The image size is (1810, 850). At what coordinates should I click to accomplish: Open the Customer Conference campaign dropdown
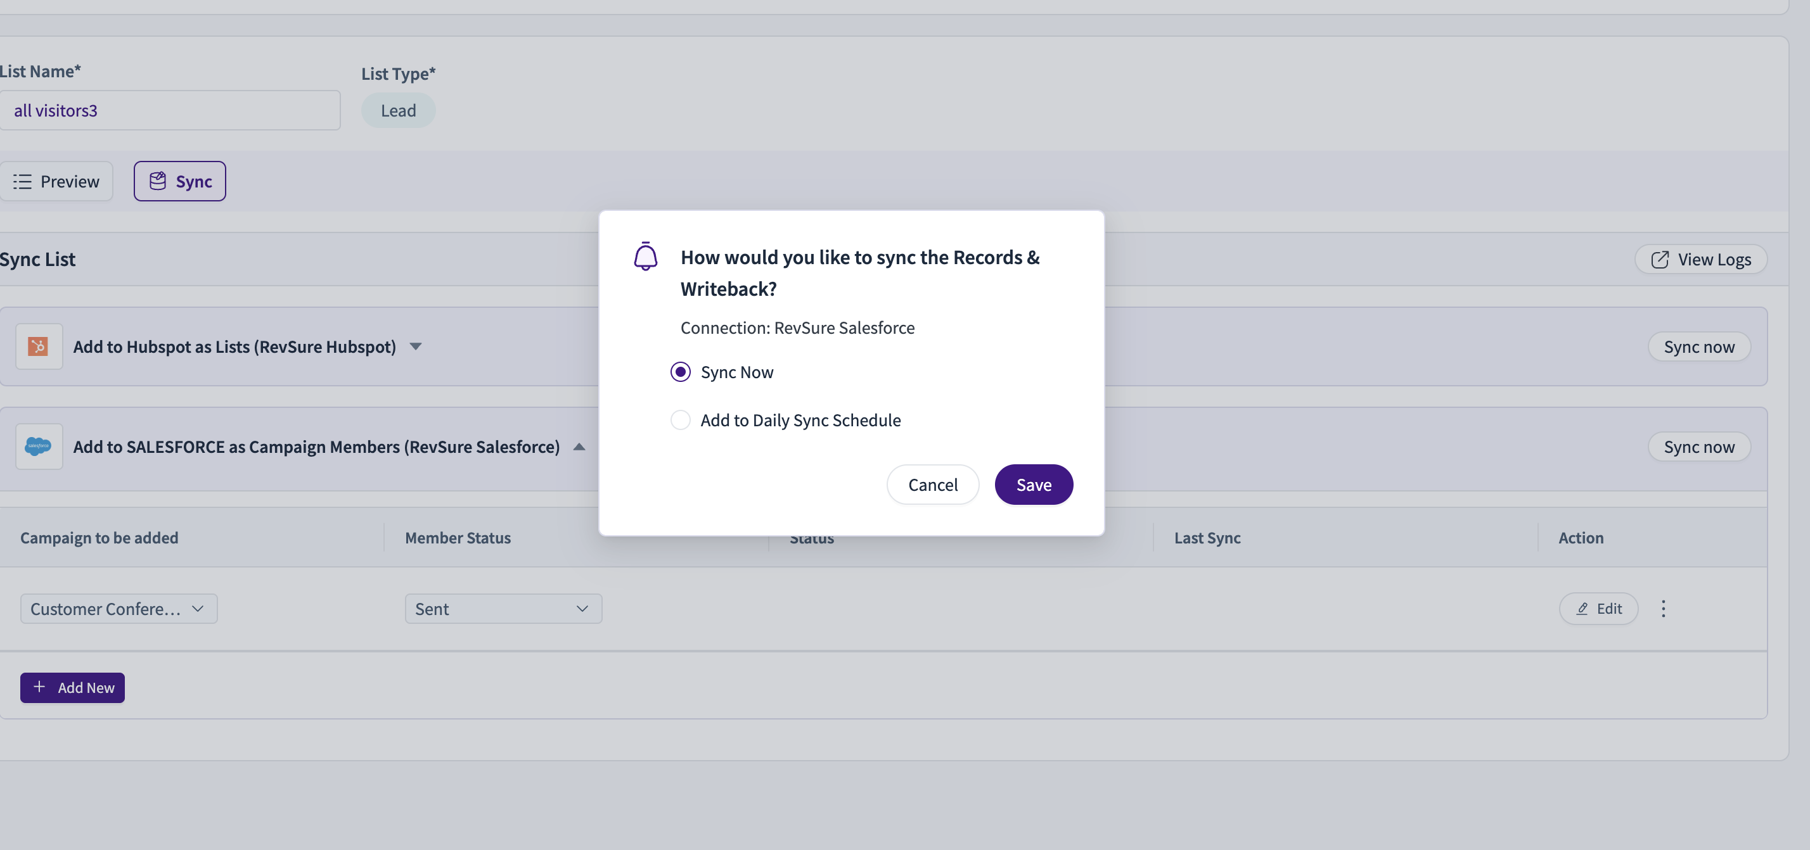pos(119,608)
